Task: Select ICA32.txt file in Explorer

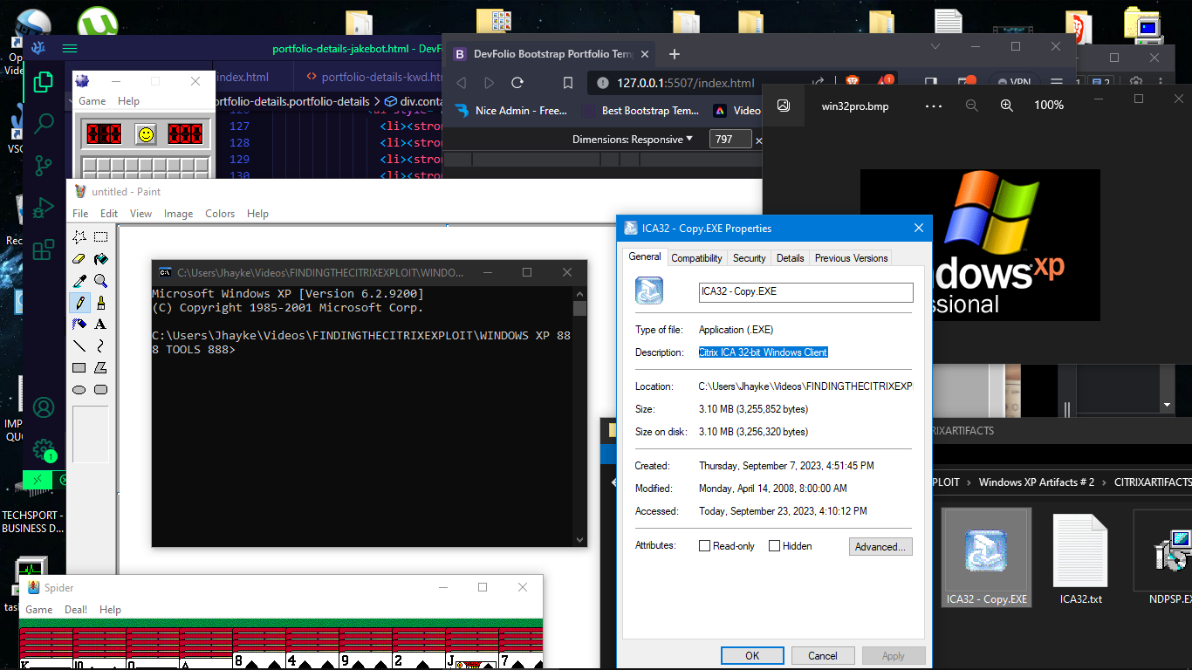Action: click(x=1081, y=558)
